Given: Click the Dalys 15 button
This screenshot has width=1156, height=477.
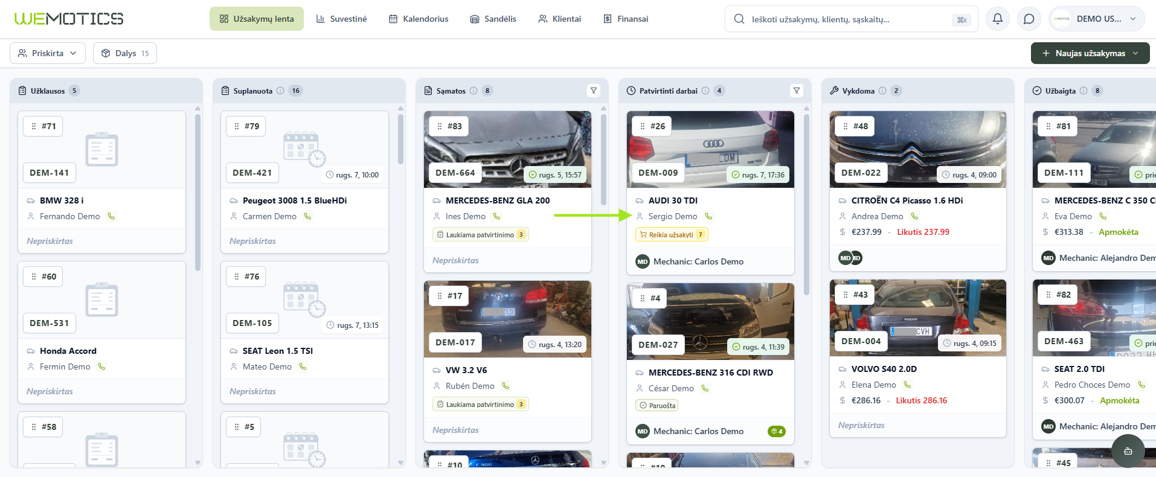Looking at the screenshot, I should 125,53.
